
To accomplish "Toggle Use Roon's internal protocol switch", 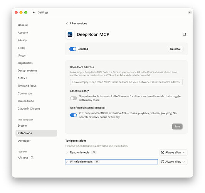I will pyautogui.click(x=74, y=115).
